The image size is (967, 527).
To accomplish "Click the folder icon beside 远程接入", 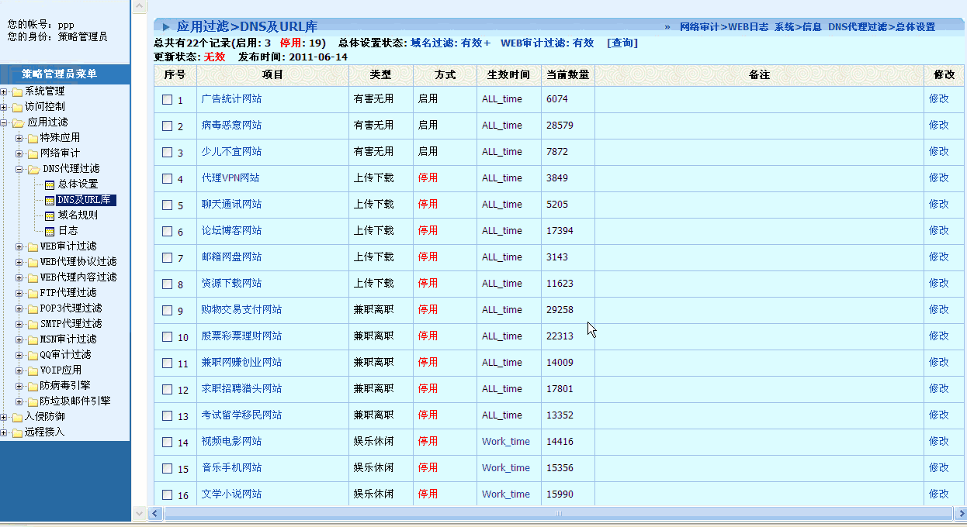I will click(16, 432).
